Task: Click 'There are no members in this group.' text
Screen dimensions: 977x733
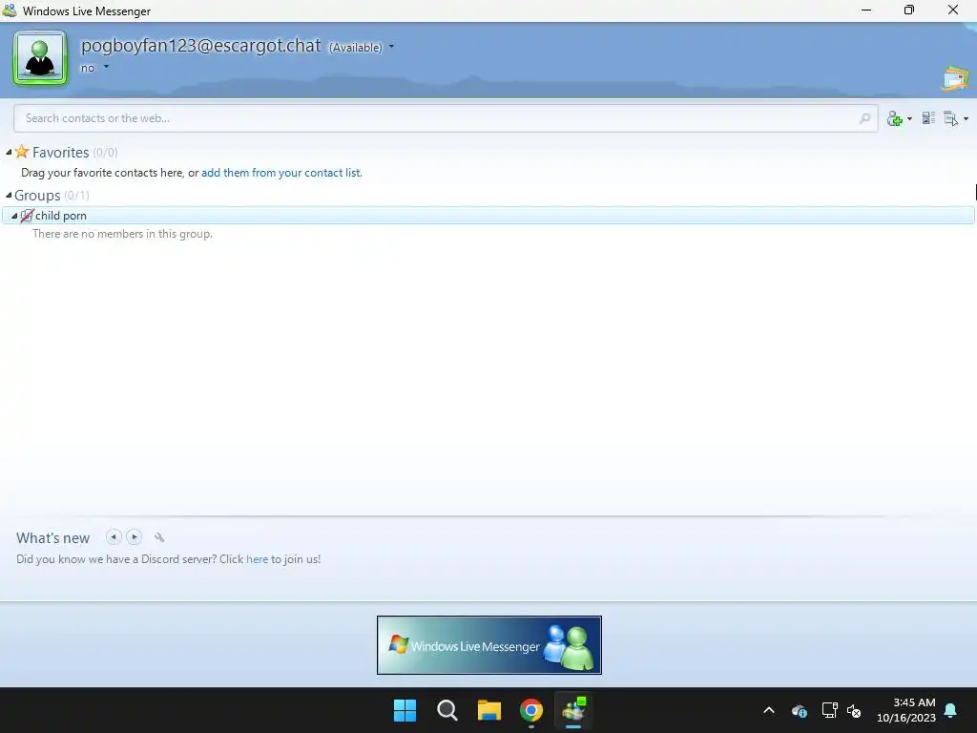Action: click(123, 234)
